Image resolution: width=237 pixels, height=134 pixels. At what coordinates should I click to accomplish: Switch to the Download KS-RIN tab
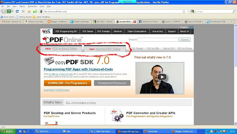[x=217, y=22]
